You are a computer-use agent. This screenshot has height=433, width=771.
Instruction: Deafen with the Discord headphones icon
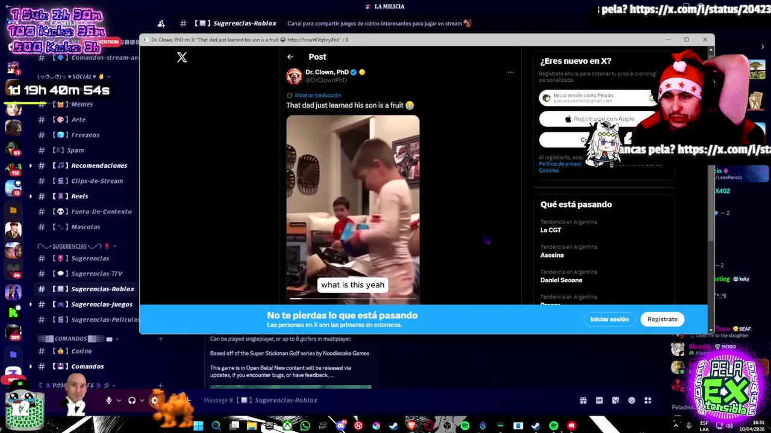[132, 400]
